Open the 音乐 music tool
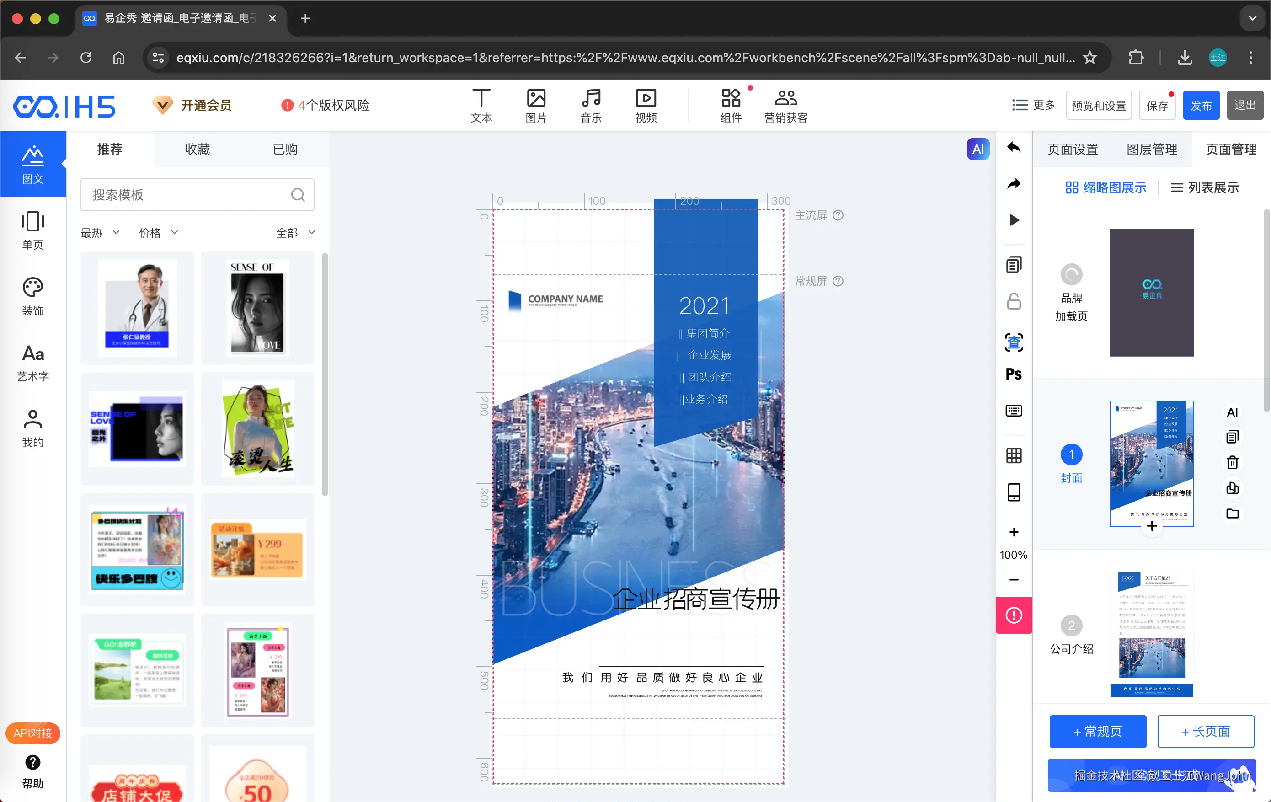This screenshot has width=1271, height=802. tap(591, 105)
